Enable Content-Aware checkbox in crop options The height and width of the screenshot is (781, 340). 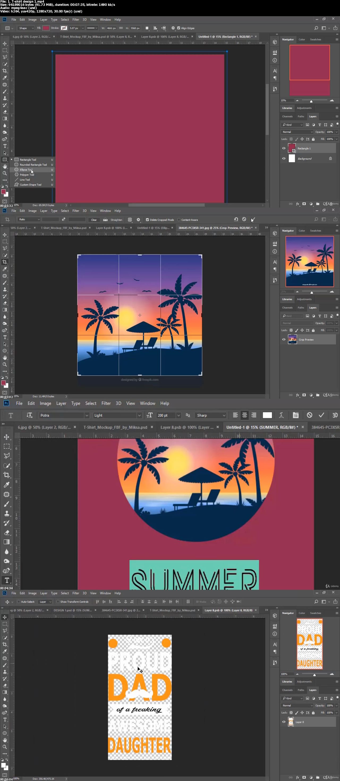pyautogui.click(x=179, y=220)
